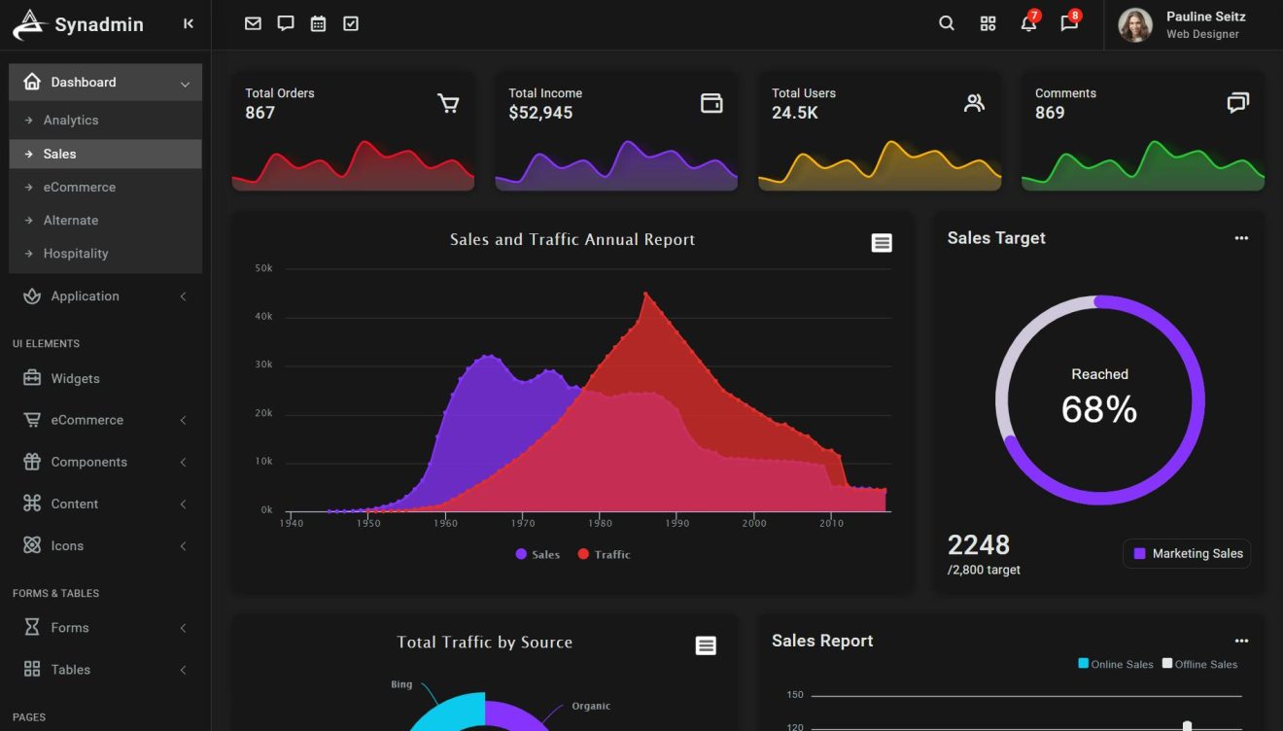Click the tasks checkbox icon in top bar
The height and width of the screenshot is (731, 1283).
point(350,22)
